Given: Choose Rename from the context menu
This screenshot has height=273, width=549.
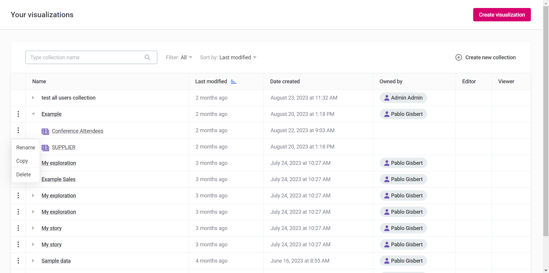Looking at the screenshot, I should pyautogui.click(x=26, y=148).
